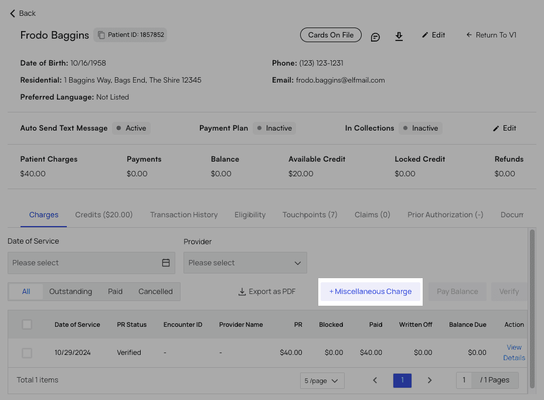Switch to the Eligibility tab

click(250, 215)
